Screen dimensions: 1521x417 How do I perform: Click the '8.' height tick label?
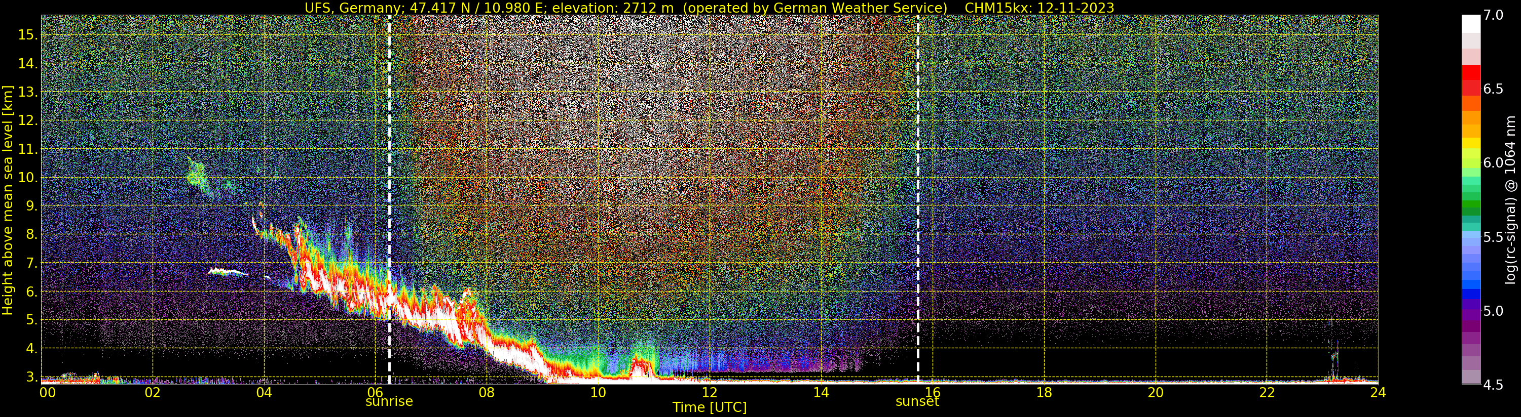click(x=32, y=235)
